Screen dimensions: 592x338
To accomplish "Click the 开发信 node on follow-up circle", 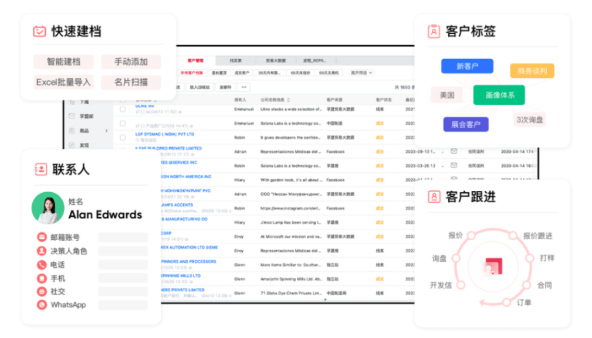I will [461, 285].
